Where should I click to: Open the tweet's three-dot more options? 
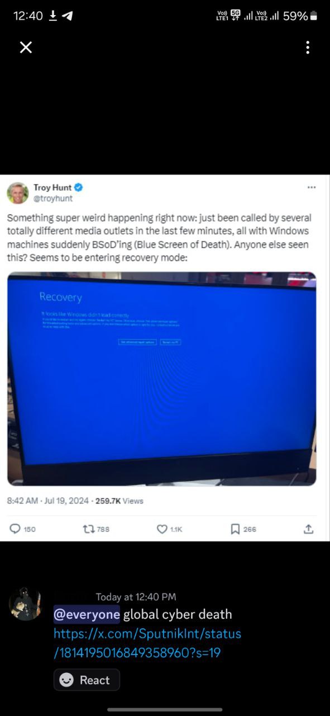tap(312, 187)
